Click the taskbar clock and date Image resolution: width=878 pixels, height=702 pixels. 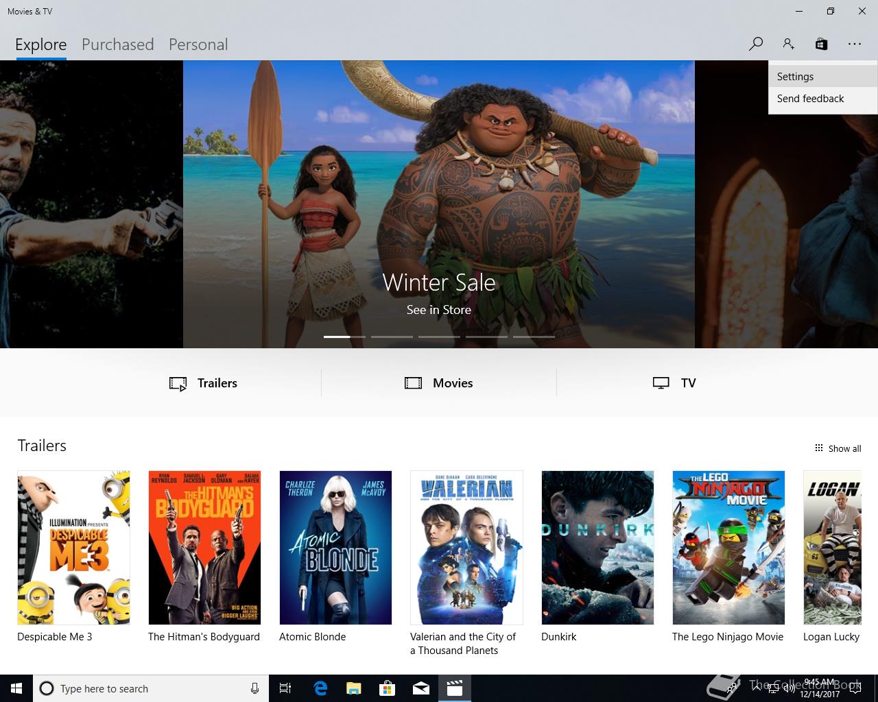tap(820, 688)
